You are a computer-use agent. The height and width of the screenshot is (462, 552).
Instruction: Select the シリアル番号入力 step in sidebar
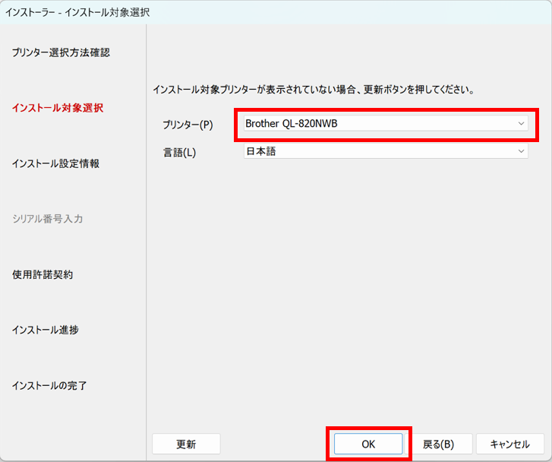pos(48,219)
